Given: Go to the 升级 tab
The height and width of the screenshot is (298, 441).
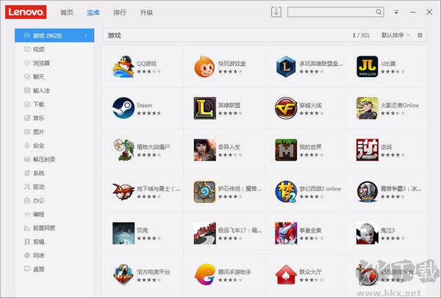Looking at the screenshot, I should click(x=146, y=12).
